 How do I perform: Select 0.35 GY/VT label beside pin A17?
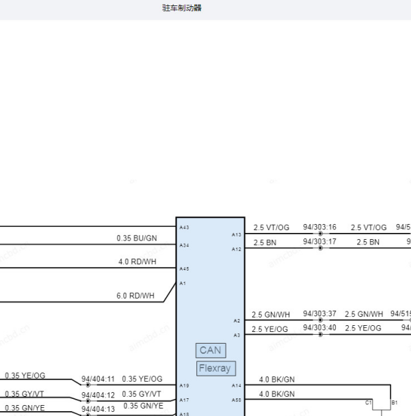tap(142, 394)
